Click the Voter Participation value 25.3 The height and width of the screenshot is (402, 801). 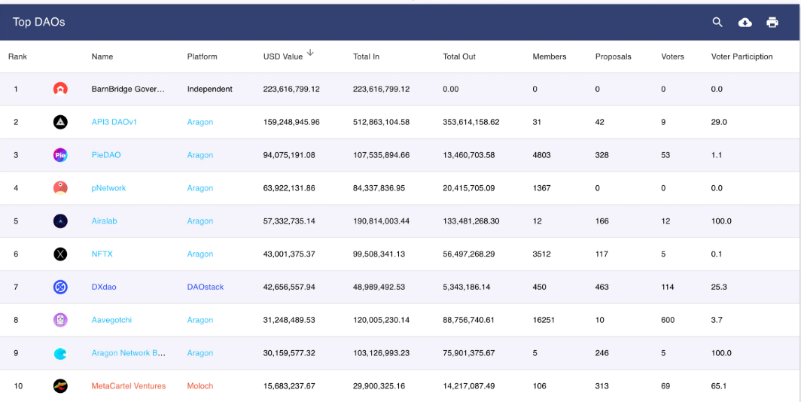[x=719, y=287]
